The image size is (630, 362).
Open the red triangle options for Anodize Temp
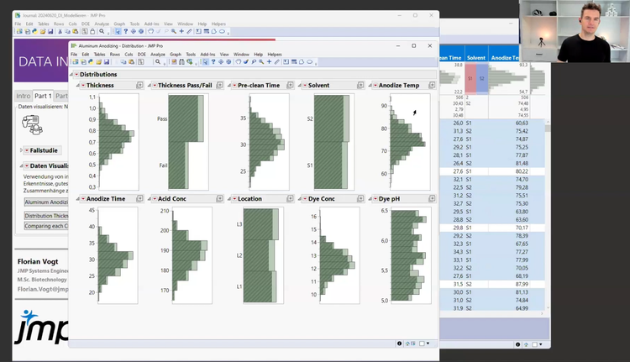click(x=375, y=86)
